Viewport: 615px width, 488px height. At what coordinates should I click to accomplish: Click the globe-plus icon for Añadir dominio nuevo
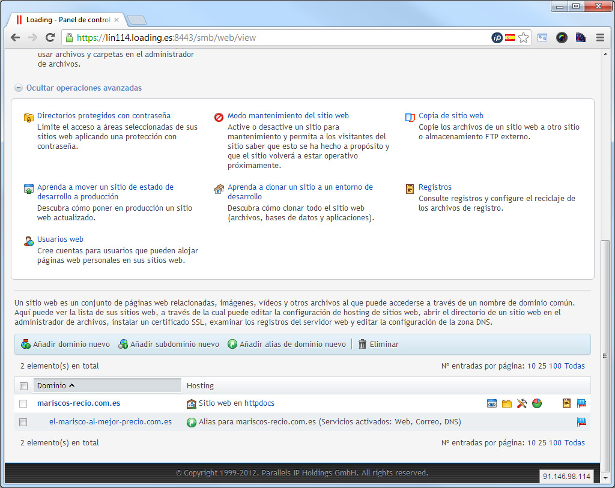26,344
